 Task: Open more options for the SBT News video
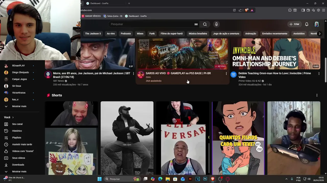tap(133, 73)
